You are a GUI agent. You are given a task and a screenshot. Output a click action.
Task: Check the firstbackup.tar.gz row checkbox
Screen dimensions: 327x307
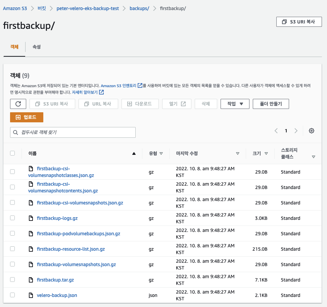tap(12, 279)
